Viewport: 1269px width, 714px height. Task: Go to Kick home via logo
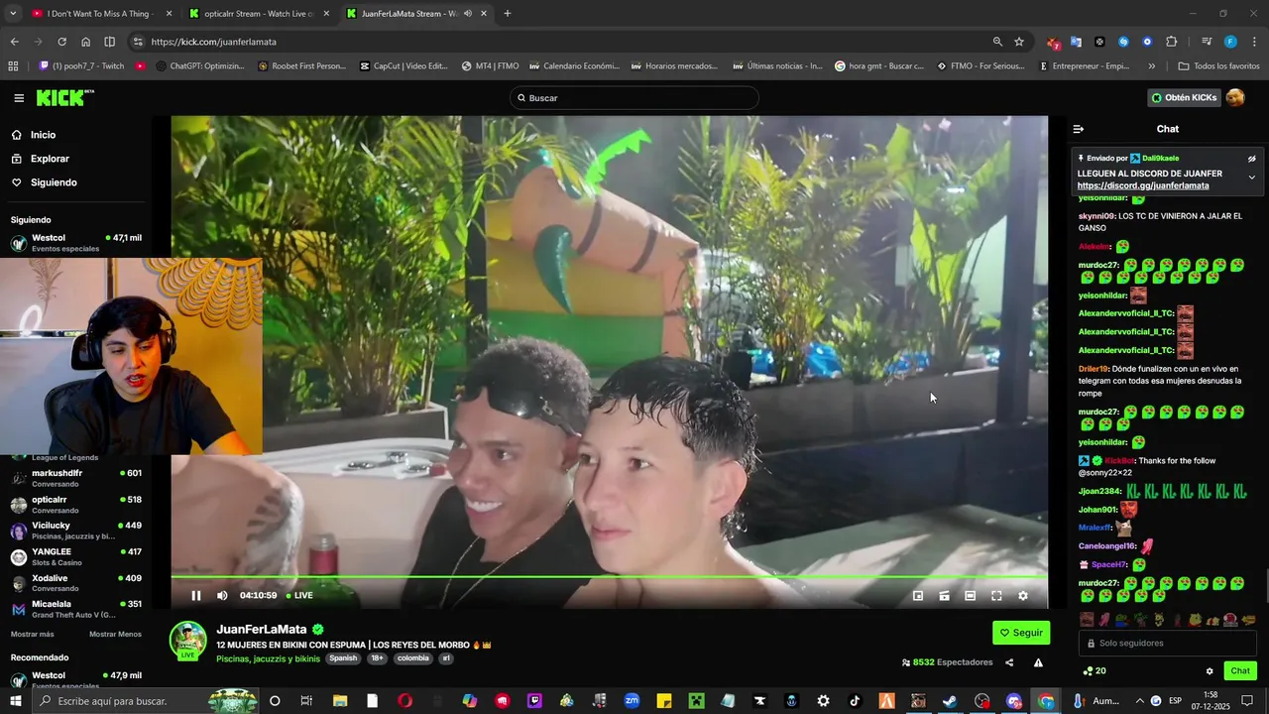(x=65, y=97)
